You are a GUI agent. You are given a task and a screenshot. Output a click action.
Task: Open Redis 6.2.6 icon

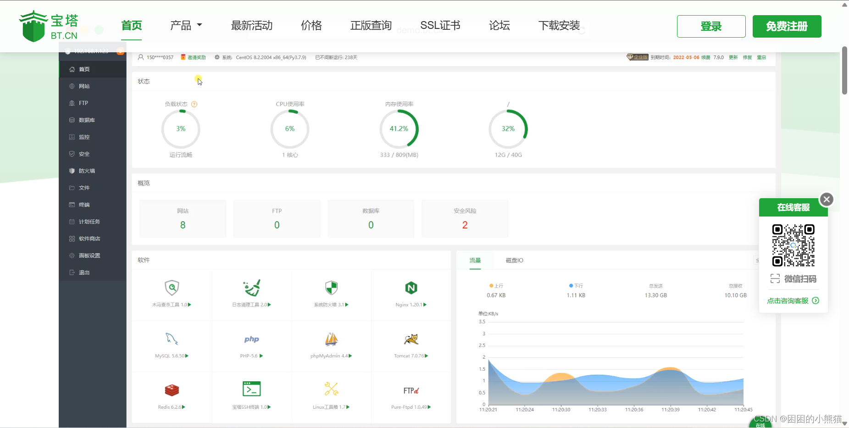tap(172, 390)
